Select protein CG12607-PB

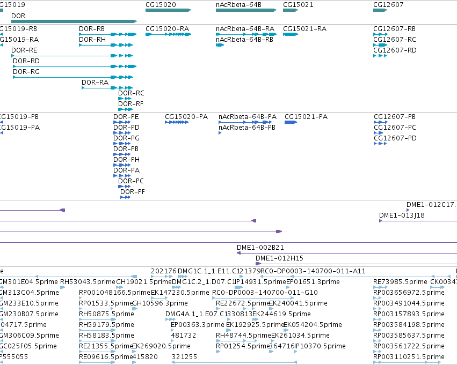(380, 122)
